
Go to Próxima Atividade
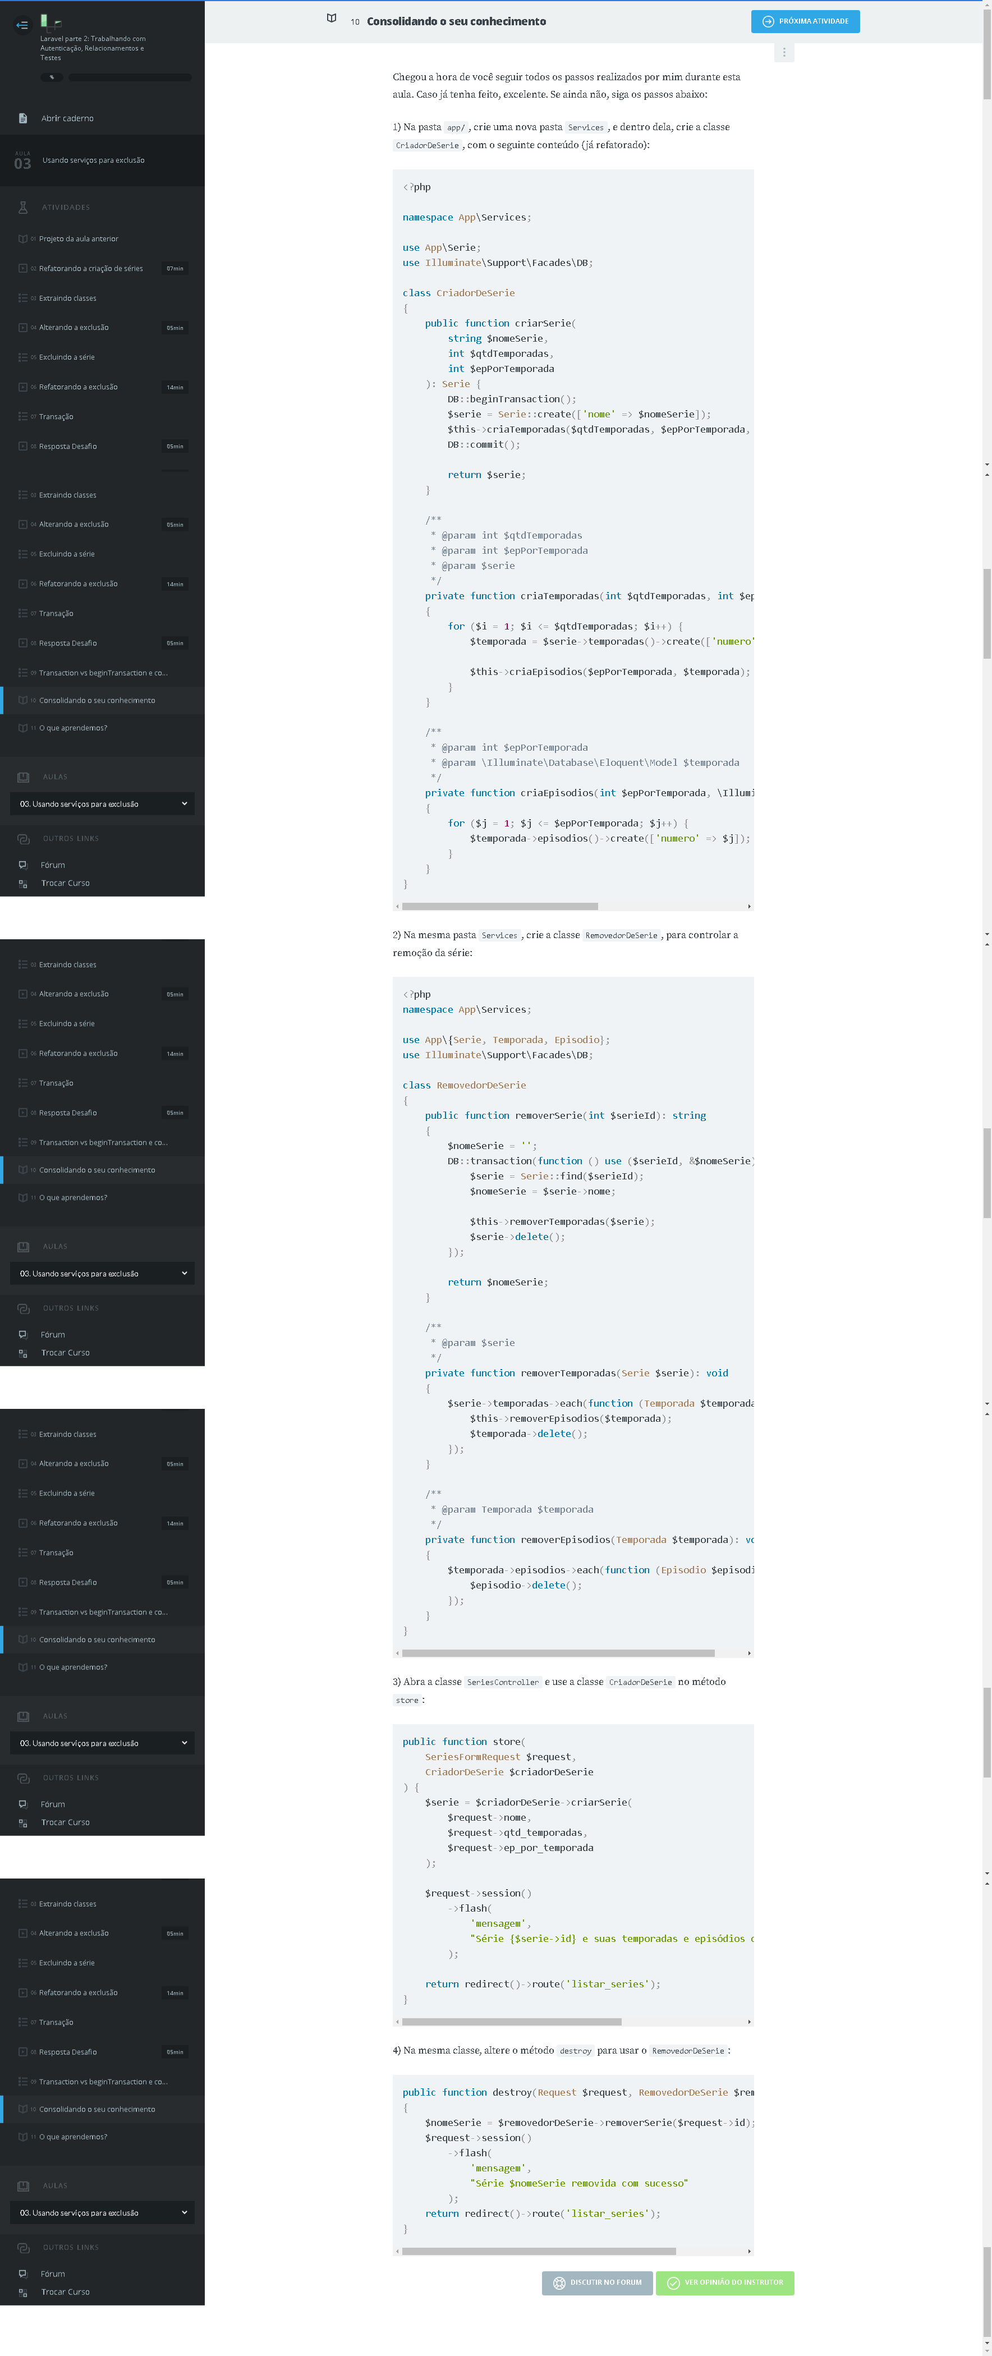[805, 21]
